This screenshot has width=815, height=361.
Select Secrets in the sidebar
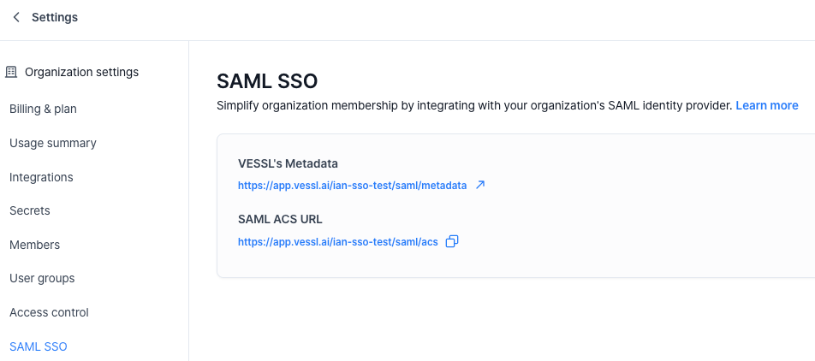[x=30, y=210]
